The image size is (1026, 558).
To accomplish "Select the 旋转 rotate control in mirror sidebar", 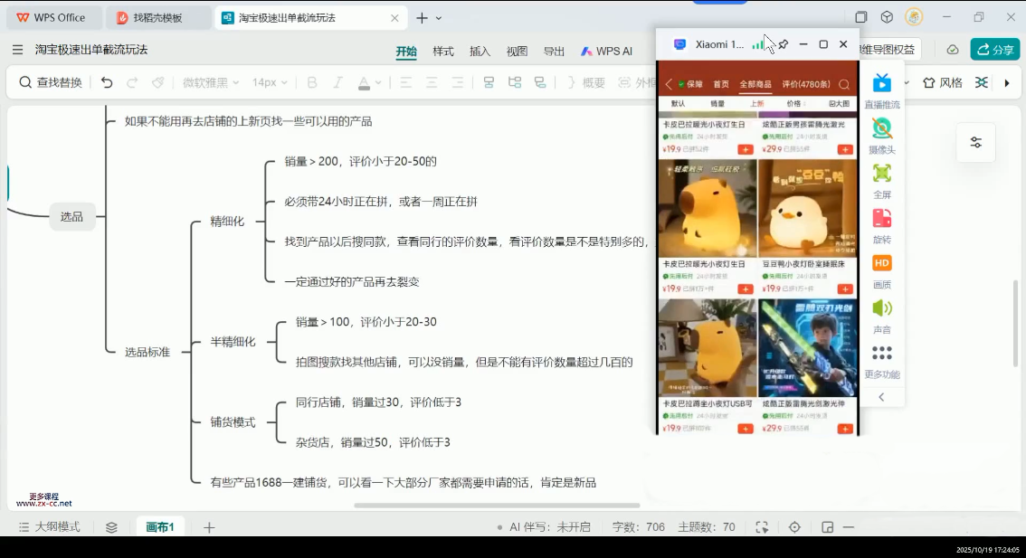I will point(882,222).
